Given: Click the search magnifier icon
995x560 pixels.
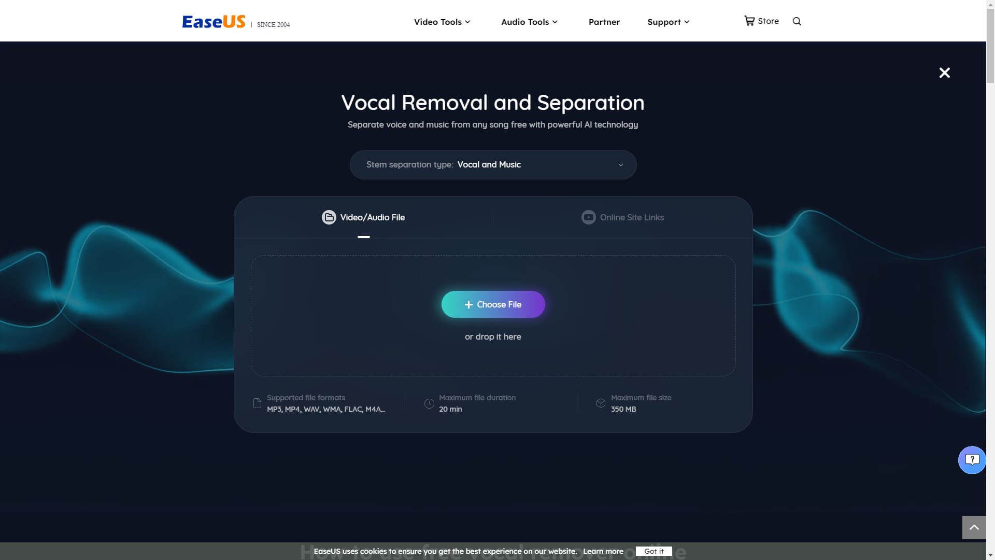Looking at the screenshot, I should pos(797,21).
